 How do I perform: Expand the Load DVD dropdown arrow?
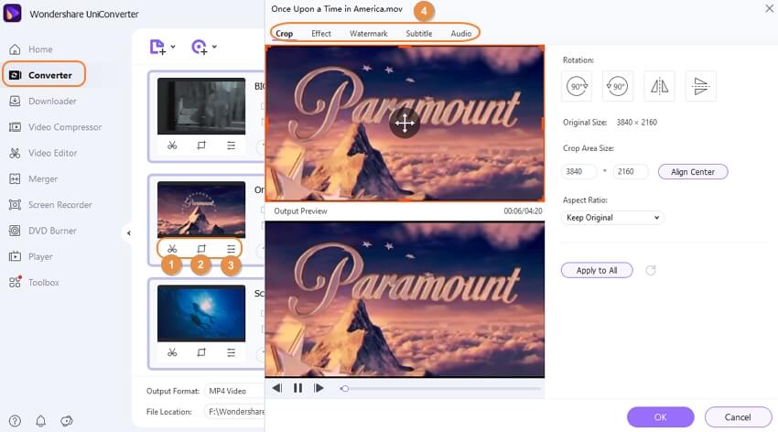pyautogui.click(x=214, y=47)
